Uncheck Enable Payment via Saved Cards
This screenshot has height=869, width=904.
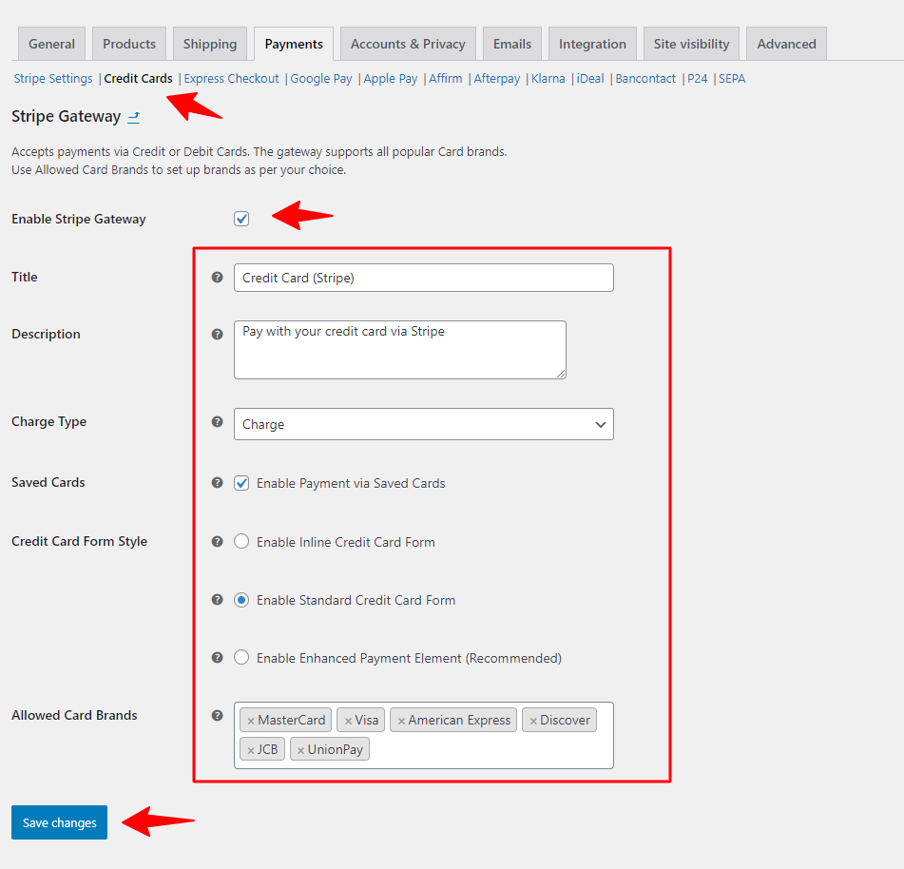point(241,483)
